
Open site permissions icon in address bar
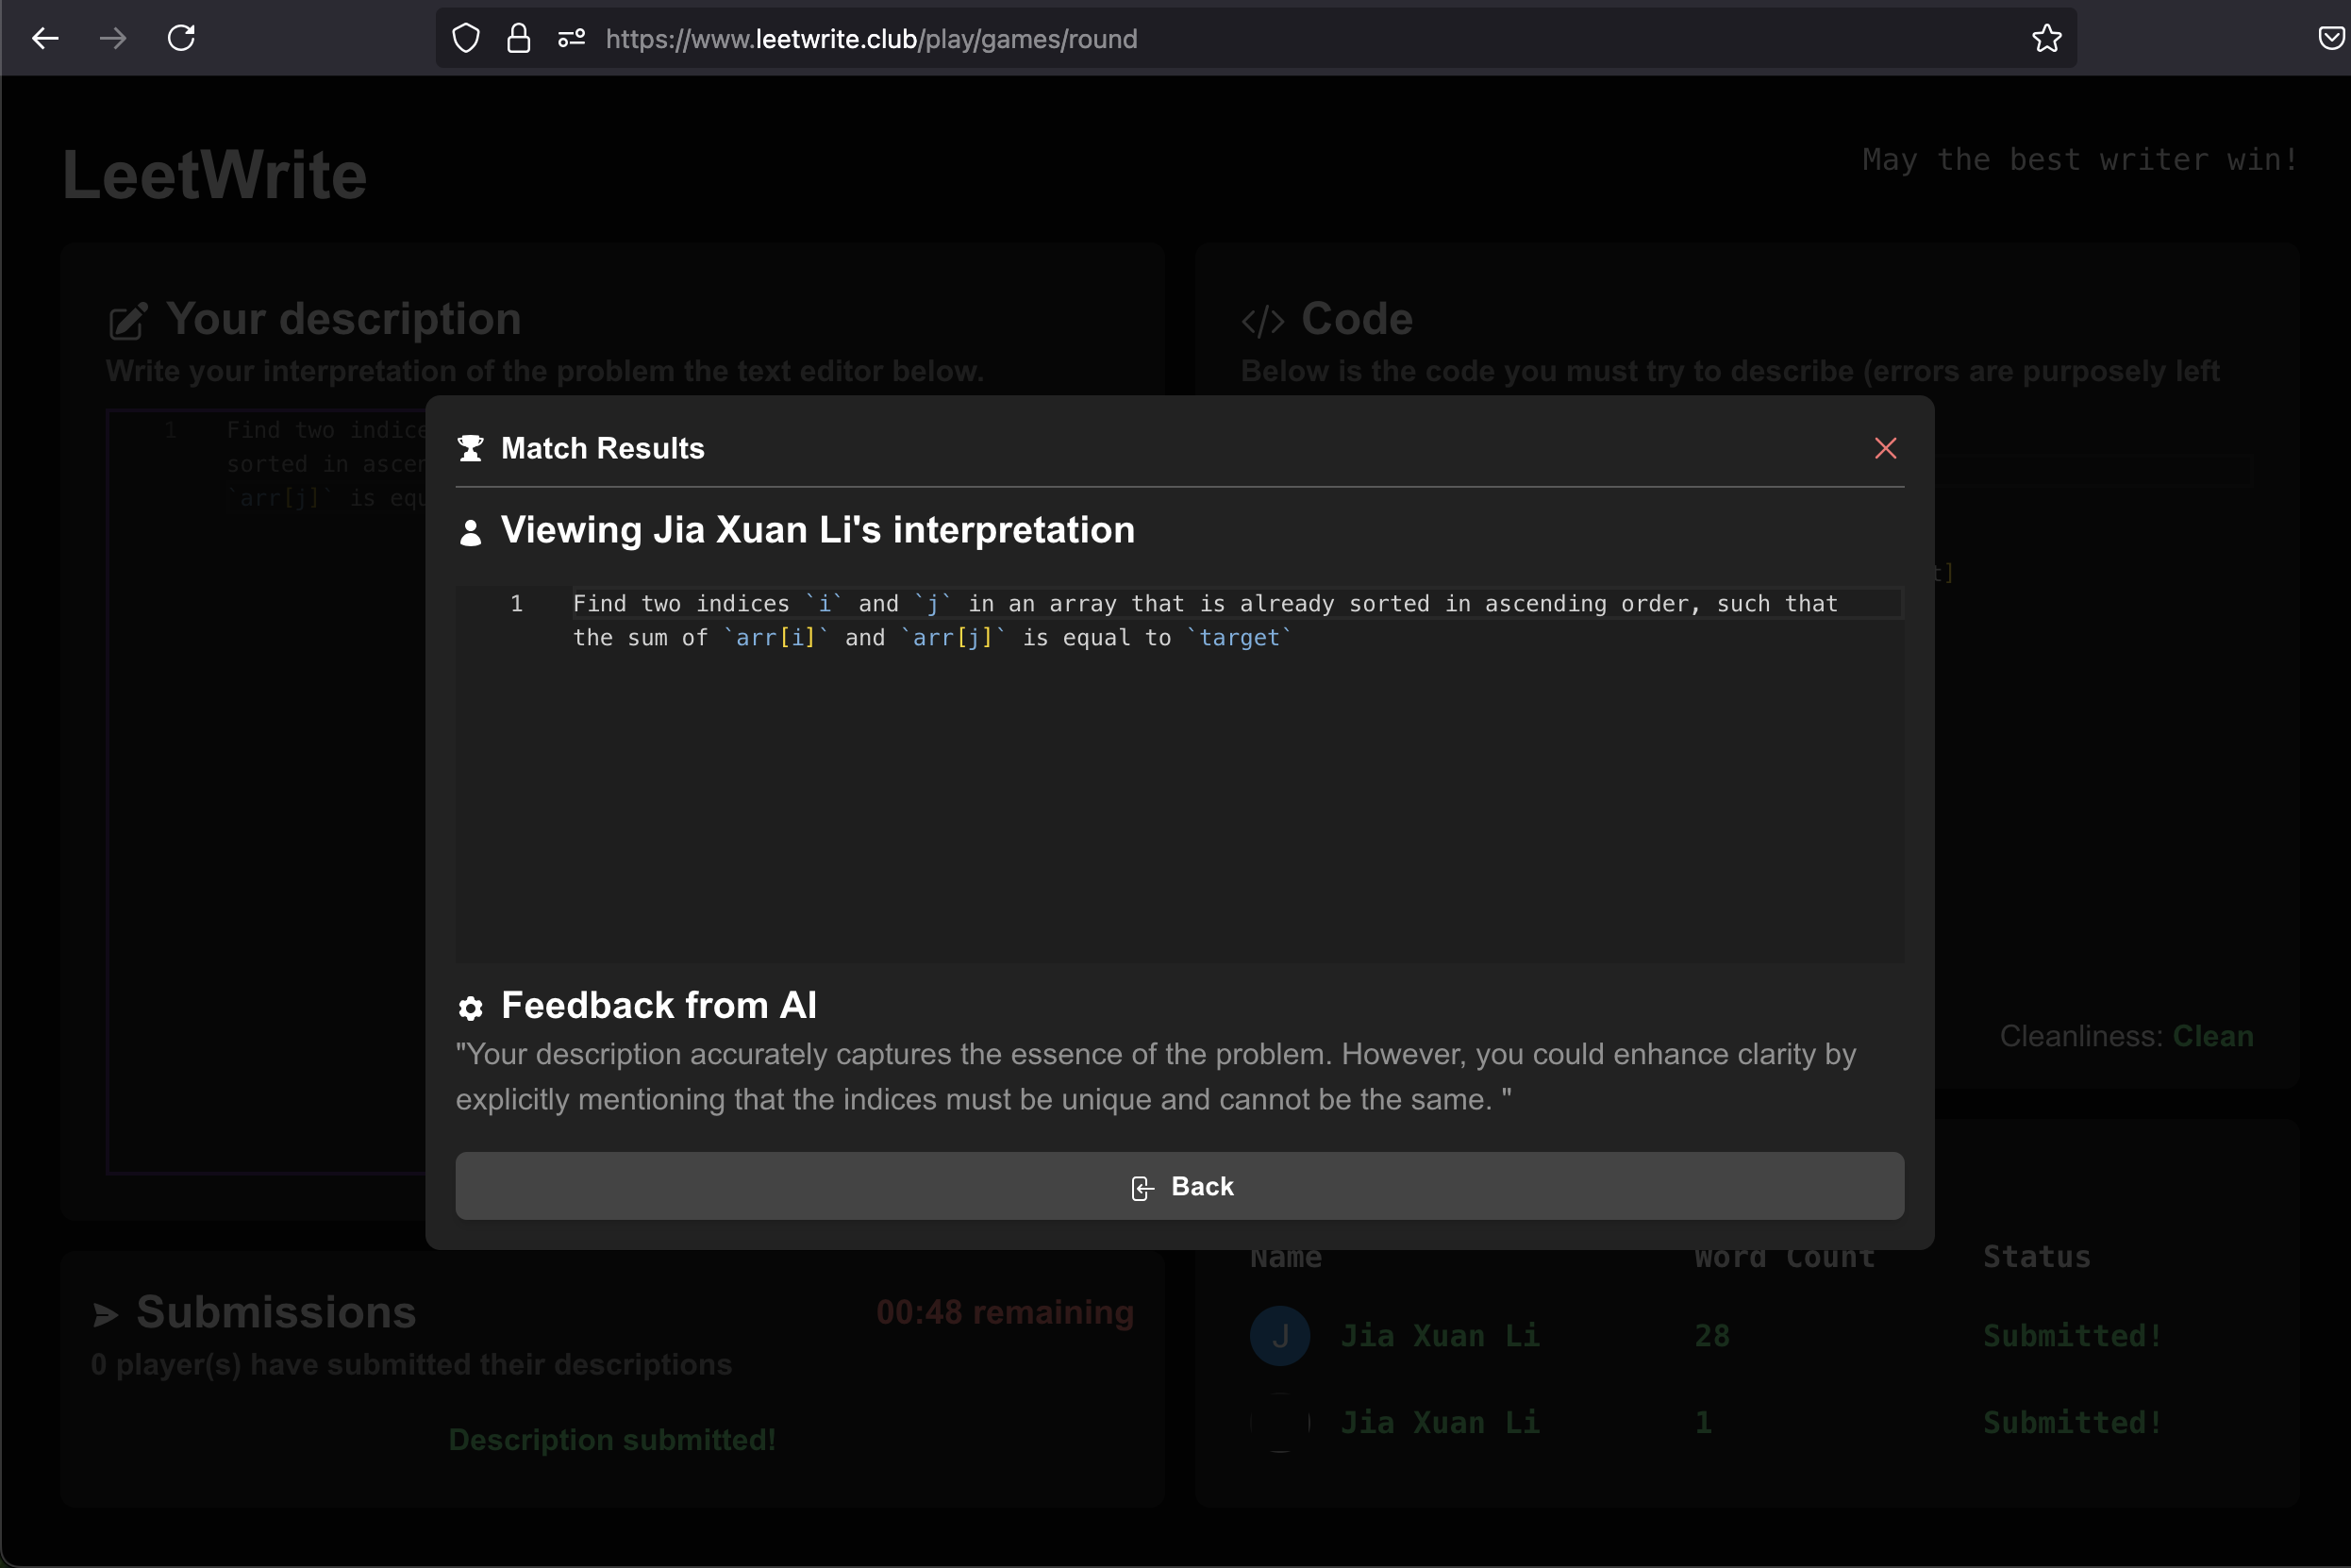coord(571,38)
